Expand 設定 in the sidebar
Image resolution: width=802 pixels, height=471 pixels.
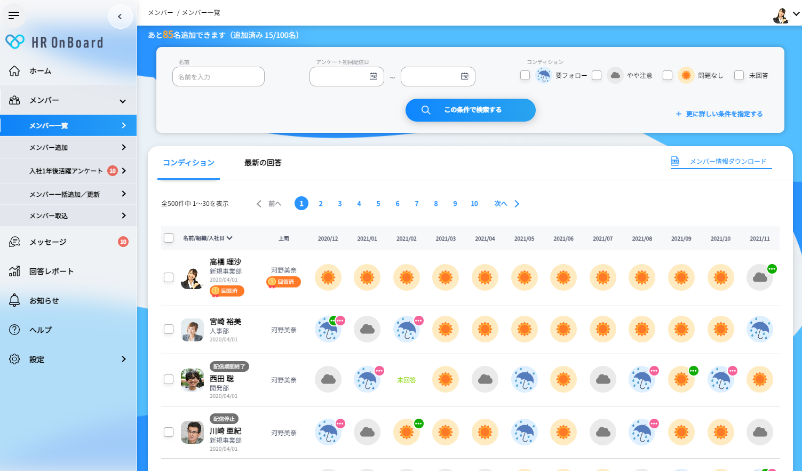tap(68, 359)
